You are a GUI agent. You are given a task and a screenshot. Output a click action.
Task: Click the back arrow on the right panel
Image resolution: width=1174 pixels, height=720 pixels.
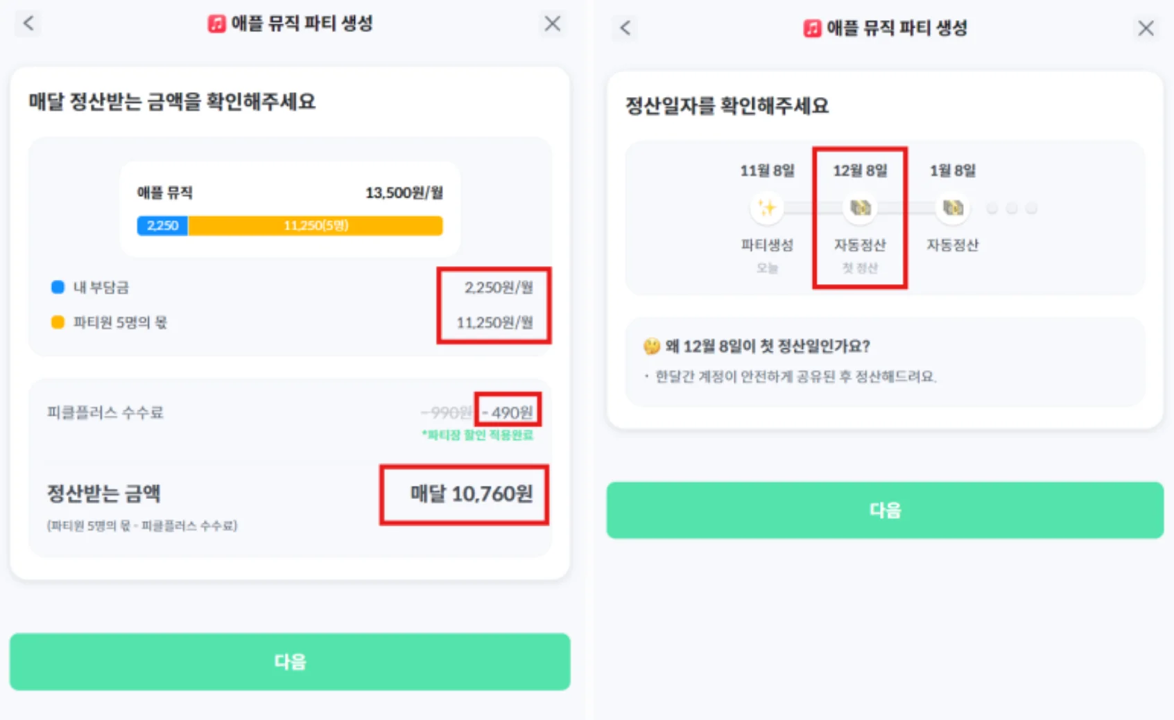click(x=625, y=28)
